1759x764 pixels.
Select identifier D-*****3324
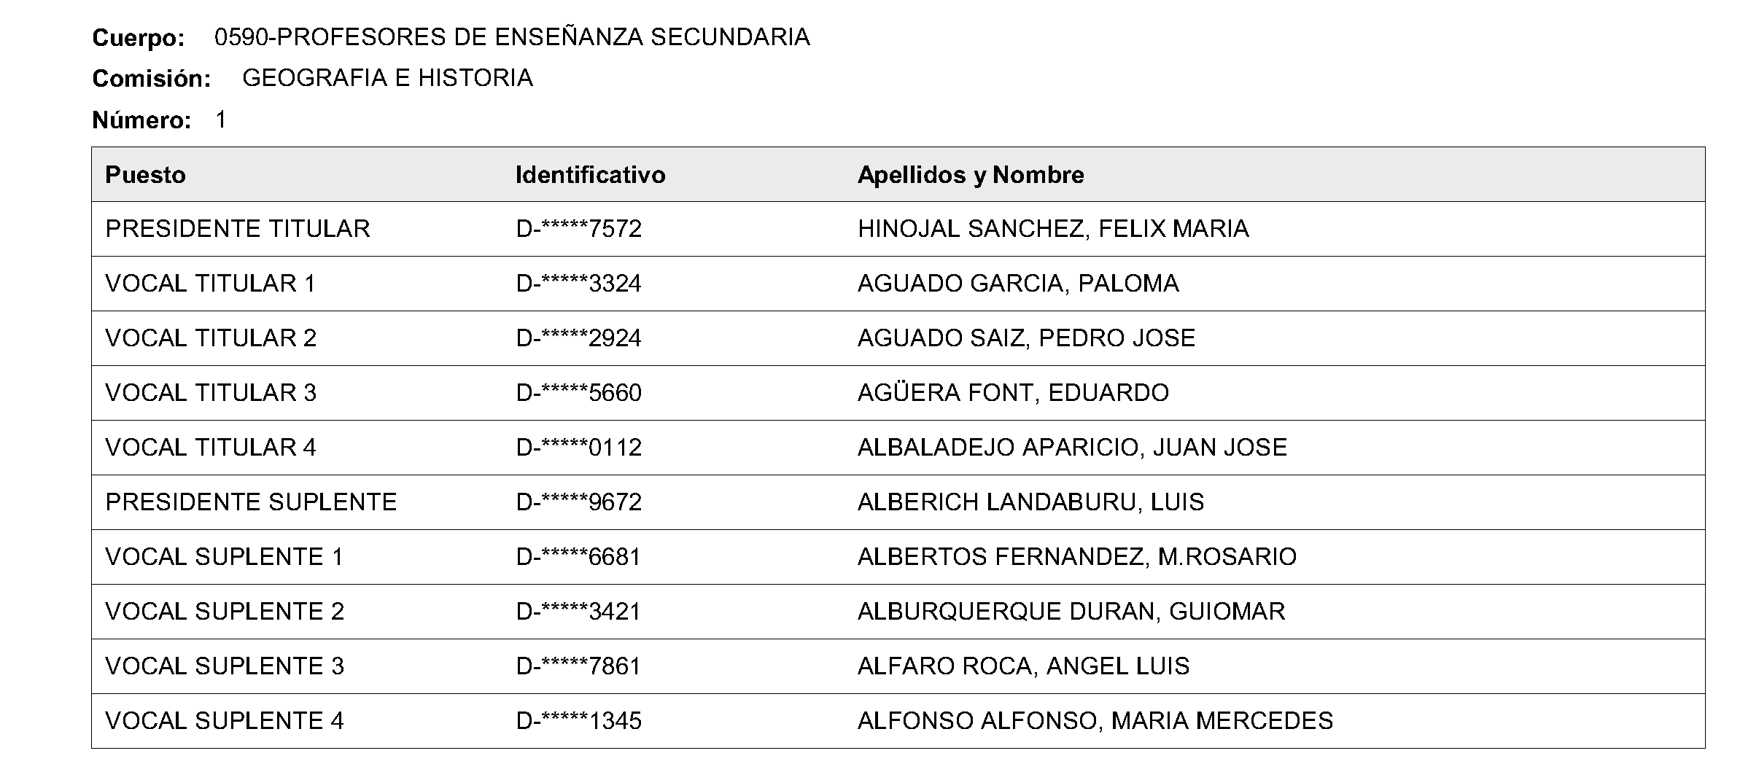click(x=578, y=284)
